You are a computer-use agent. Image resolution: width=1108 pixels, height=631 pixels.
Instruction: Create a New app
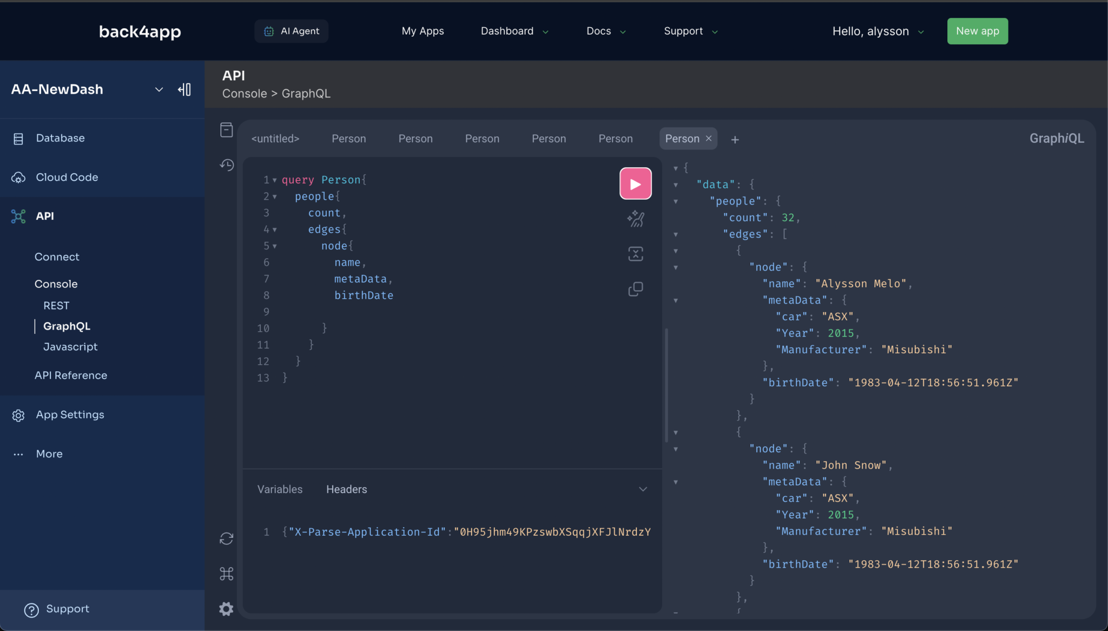pyautogui.click(x=977, y=31)
